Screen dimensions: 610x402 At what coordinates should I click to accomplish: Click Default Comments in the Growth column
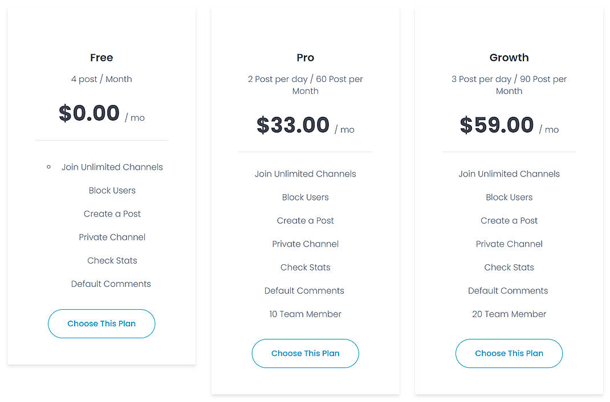pyautogui.click(x=507, y=290)
